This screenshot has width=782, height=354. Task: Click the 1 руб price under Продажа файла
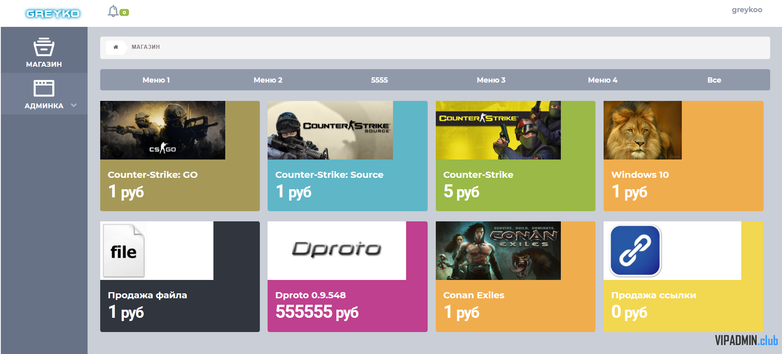[x=126, y=312]
